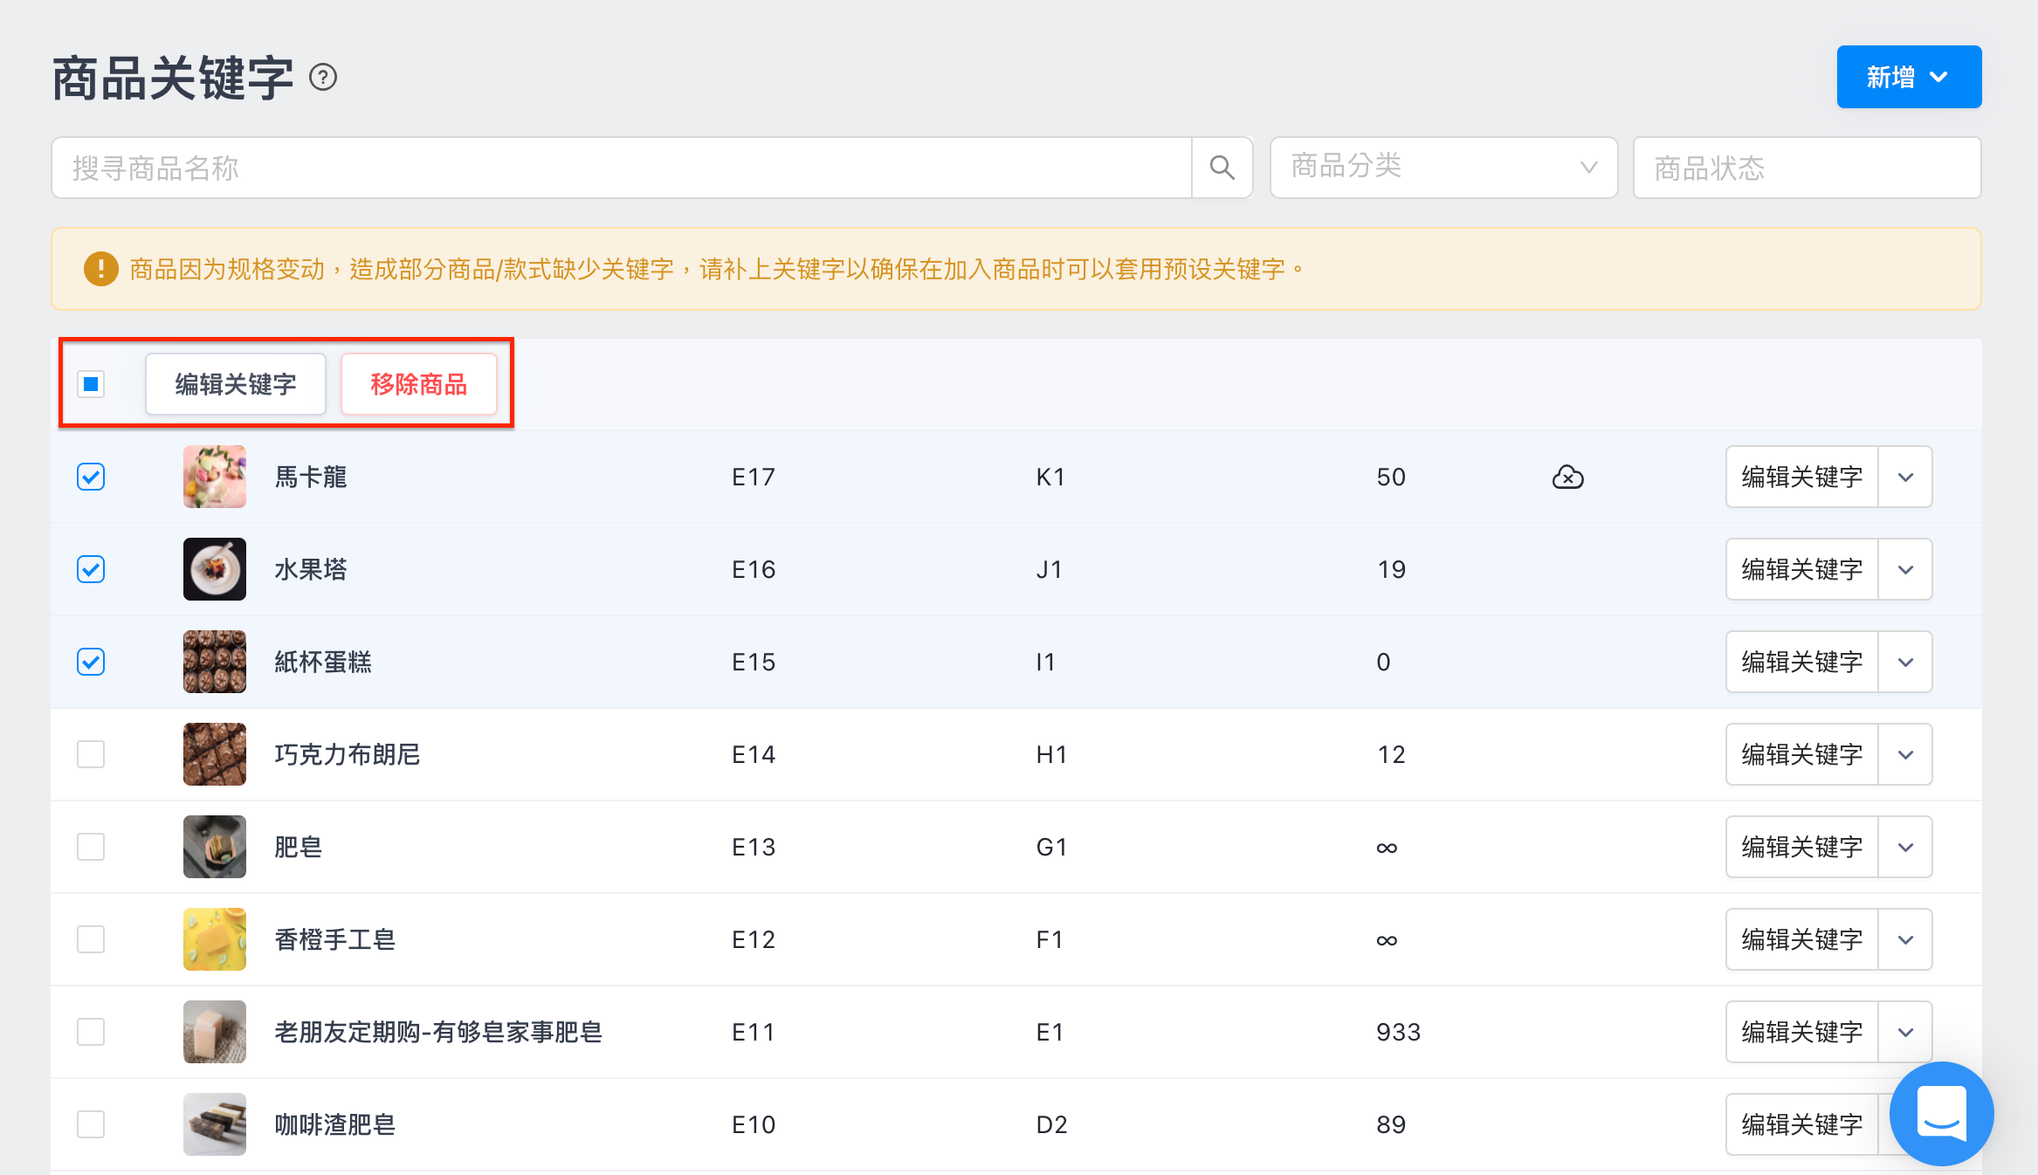Viewport: 2038px width, 1175px height.
Task: Check the 咖啡渣肥皂 checkbox
Action: coord(91,1124)
